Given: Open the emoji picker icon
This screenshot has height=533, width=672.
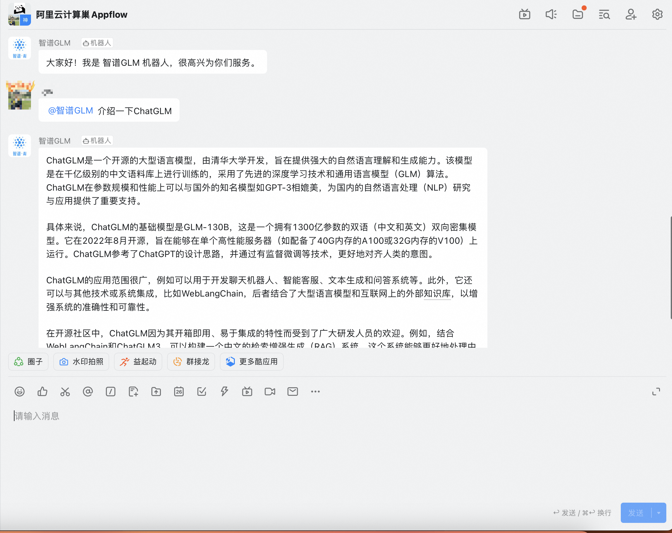Looking at the screenshot, I should (x=20, y=392).
